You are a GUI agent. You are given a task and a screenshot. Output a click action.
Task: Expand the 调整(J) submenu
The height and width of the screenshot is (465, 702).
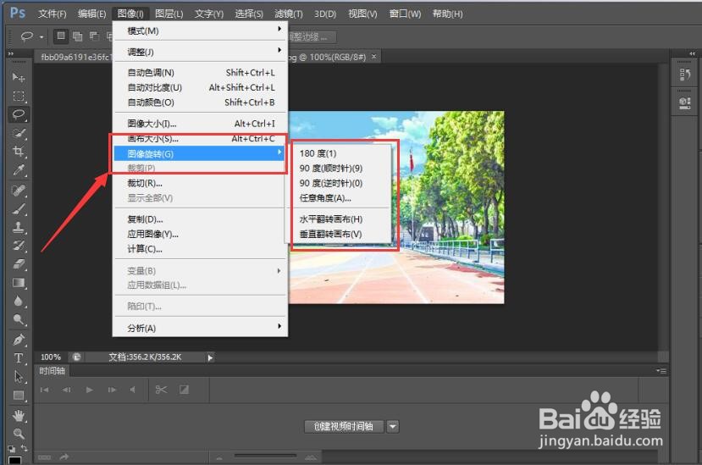tap(200, 52)
